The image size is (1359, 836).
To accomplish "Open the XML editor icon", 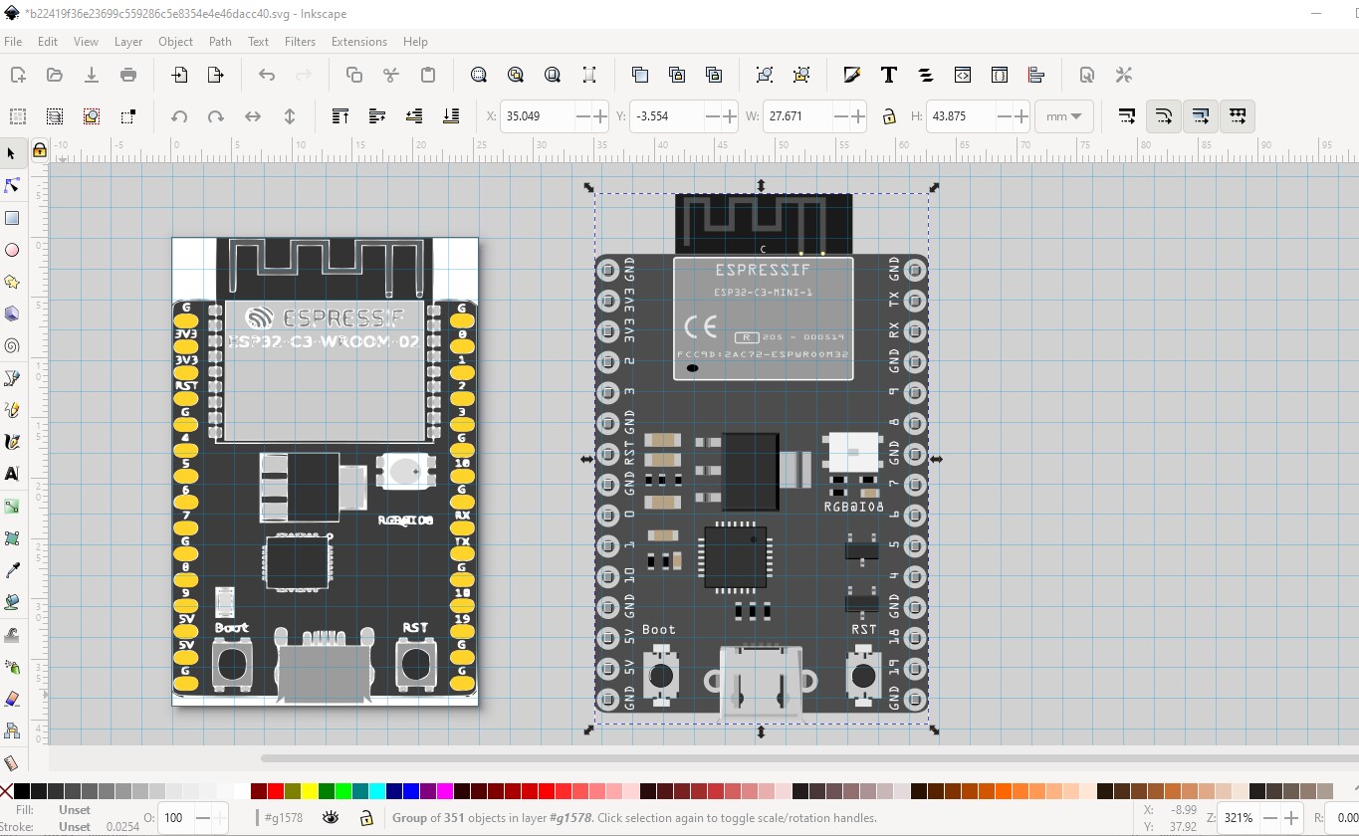I will [x=963, y=75].
